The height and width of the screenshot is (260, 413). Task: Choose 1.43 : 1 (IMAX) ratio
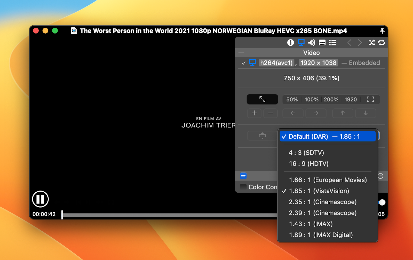coord(328,224)
